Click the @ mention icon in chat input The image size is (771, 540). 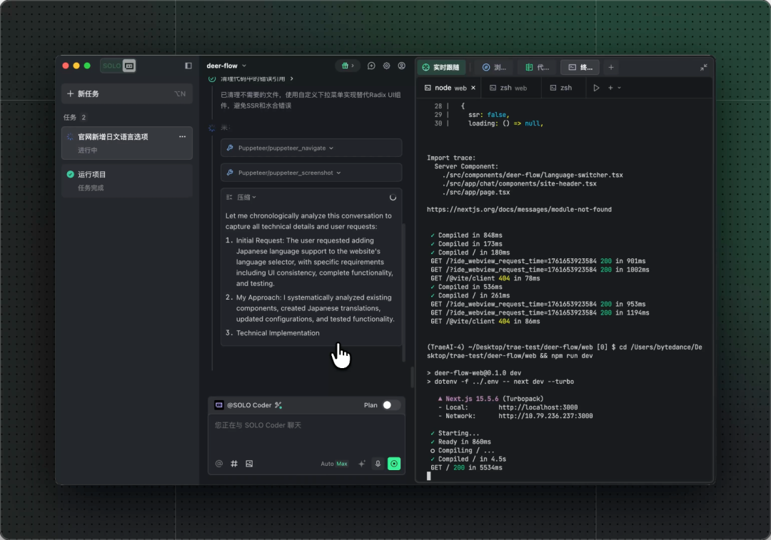click(219, 464)
